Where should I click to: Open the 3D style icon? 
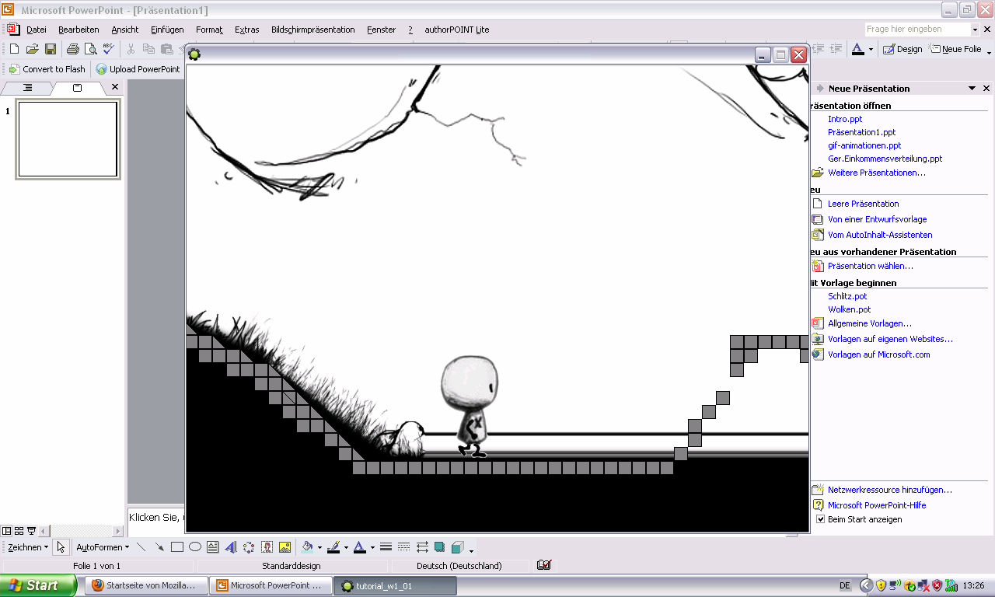tap(457, 547)
